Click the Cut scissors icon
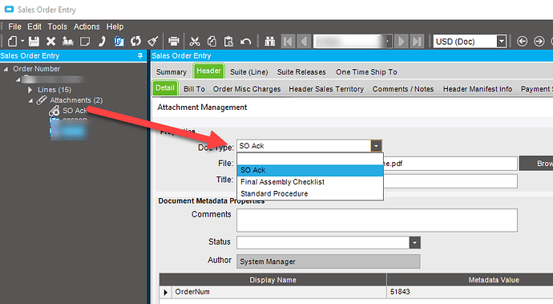The image size is (553, 304). coord(194,42)
